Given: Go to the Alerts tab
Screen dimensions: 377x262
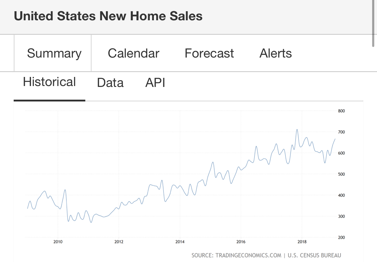Looking at the screenshot, I should (x=276, y=53).
